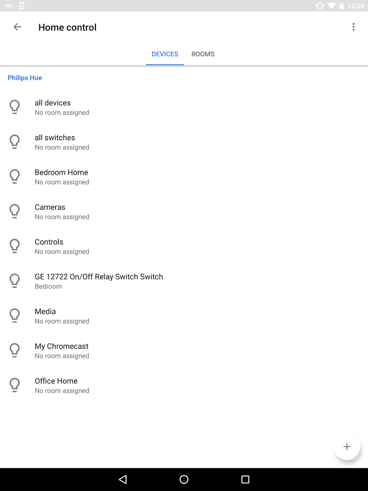Click the bulb icon next to Cameras
This screenshot has width=368, height=491.
pos(14,211)
